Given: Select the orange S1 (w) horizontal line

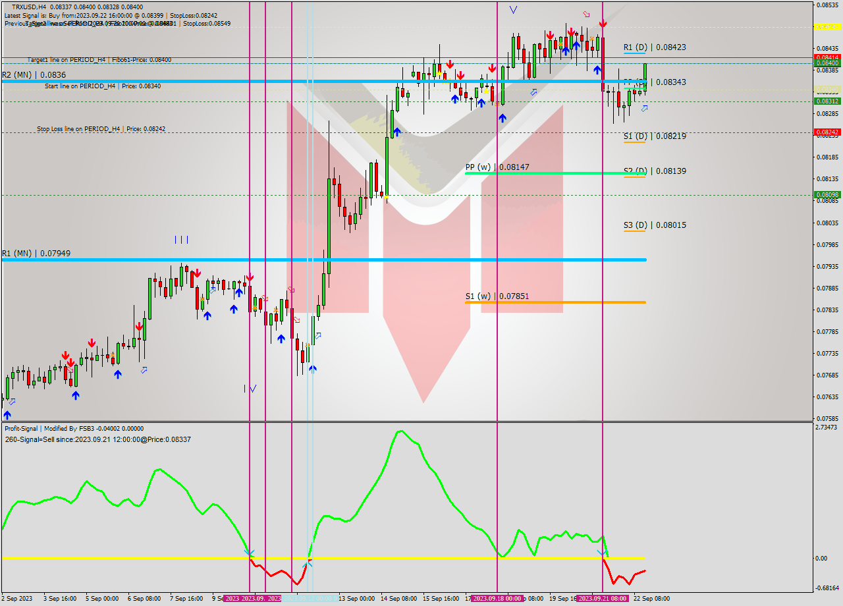Looking at the screenshot, I should tap(555, 302).
